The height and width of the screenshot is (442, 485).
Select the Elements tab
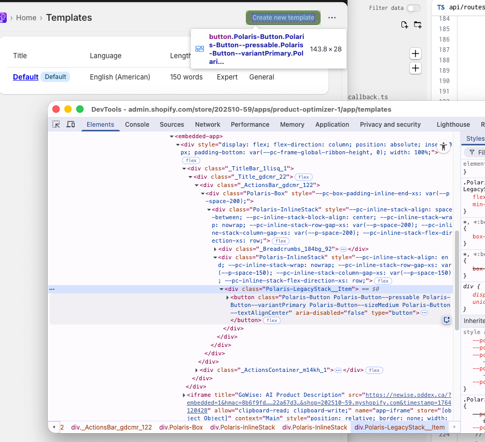click(100, 125)
